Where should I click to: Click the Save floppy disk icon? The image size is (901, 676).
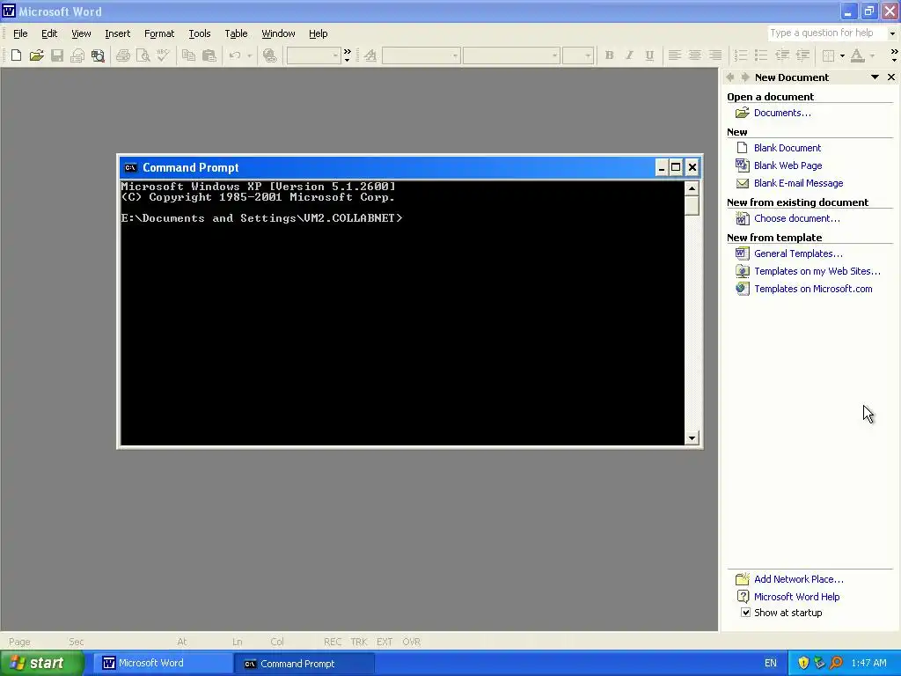tap(57, 55)
